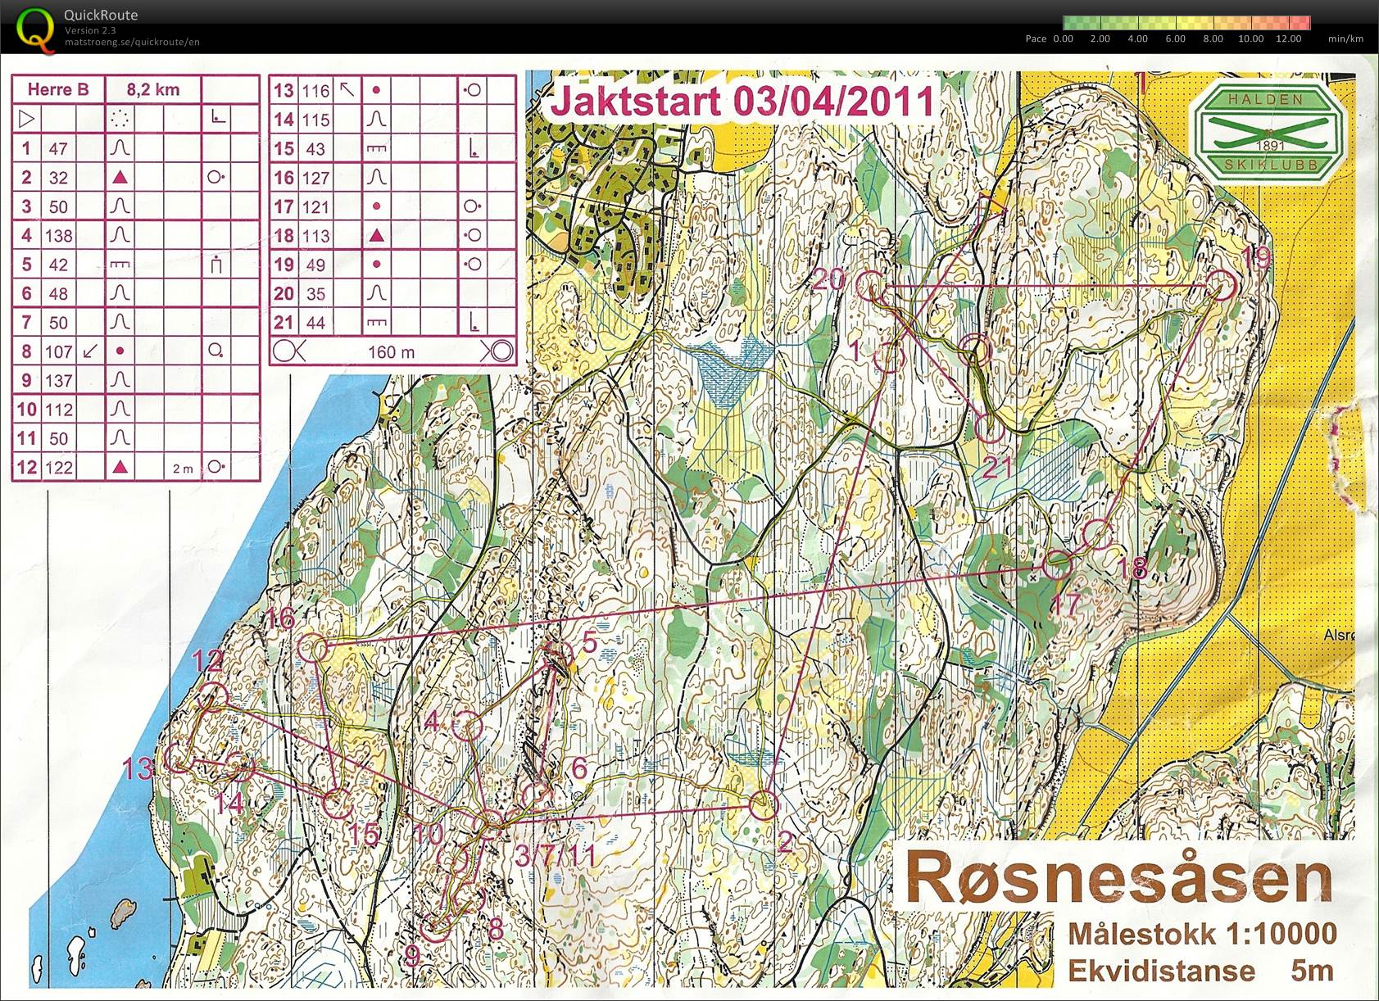Click the 'min/km' unit label
This screenshot has width=1379, height=1001.
coord(1345,38)
